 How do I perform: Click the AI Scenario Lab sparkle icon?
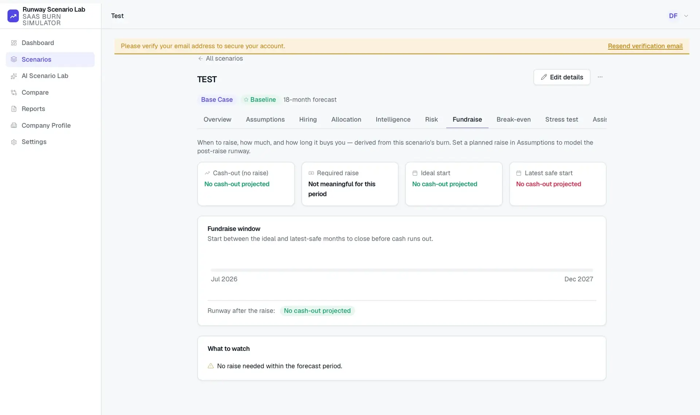tap(14, 76)
